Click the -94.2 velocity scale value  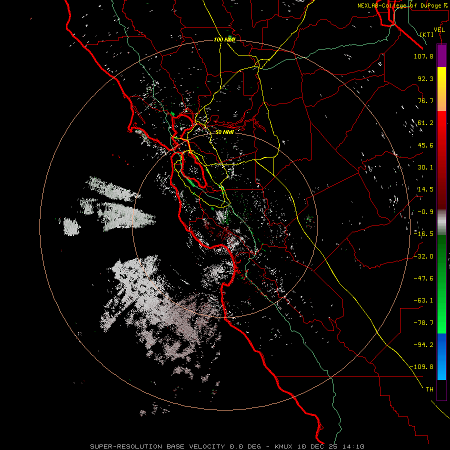[423, 345]
